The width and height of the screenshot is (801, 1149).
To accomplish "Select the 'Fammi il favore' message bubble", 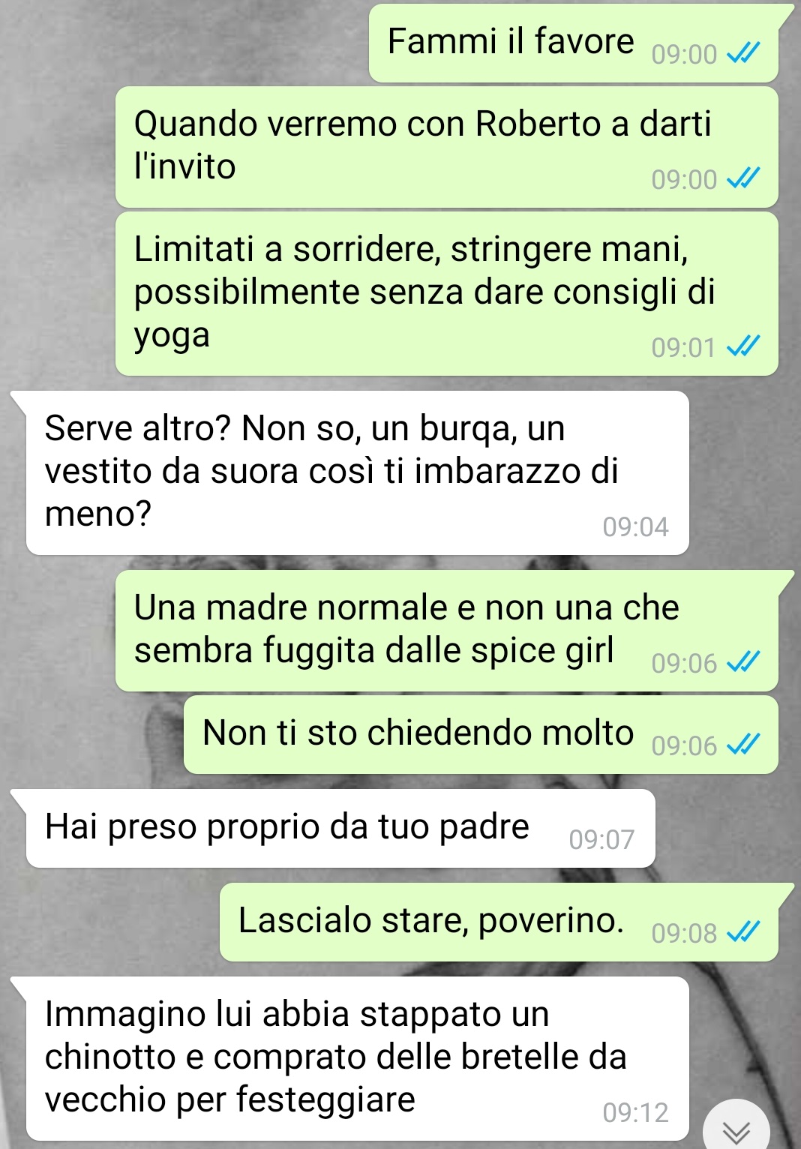I will click(x=574, y=43).
